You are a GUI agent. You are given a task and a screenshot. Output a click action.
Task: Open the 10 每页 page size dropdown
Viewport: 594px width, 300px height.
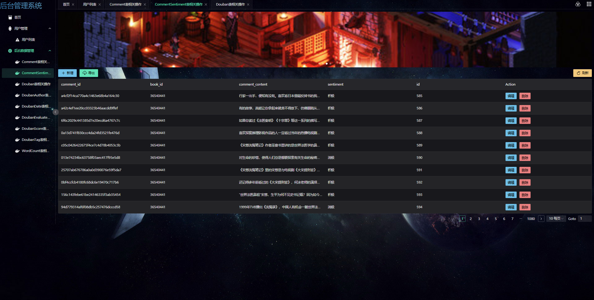point(556,219)
